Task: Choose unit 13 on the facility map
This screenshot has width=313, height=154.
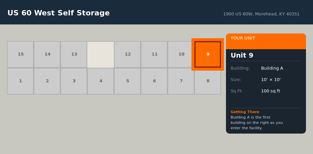Action: tap(74, 54)
